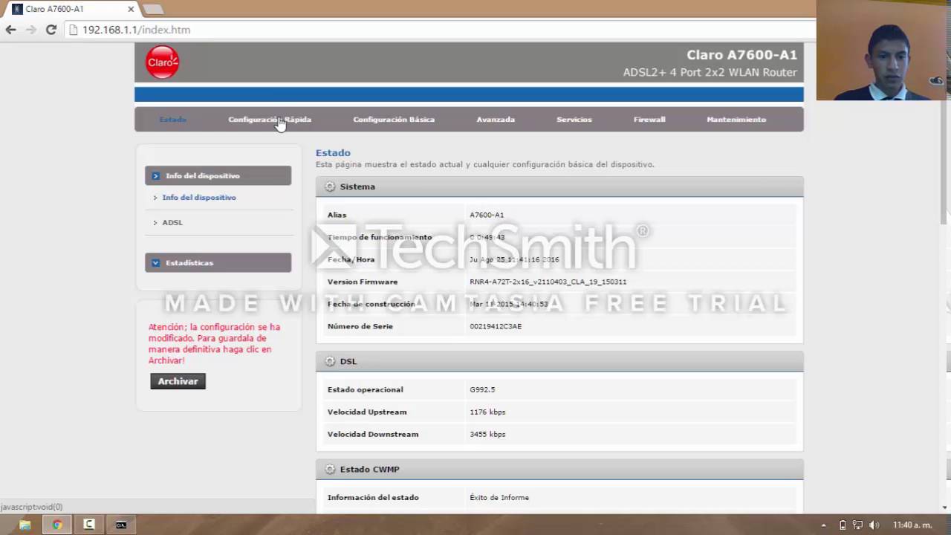Viewport: 951px width, 535px height.
Task: Select the firmware version RNR4-A72T value
Action: (548, 282)
